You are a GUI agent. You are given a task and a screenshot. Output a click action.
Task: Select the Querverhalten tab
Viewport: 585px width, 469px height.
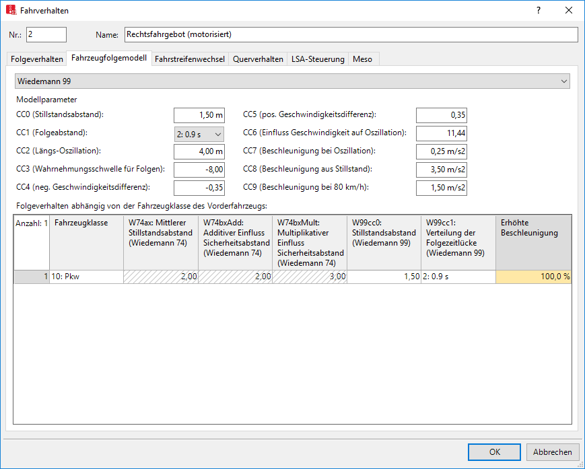258,59
